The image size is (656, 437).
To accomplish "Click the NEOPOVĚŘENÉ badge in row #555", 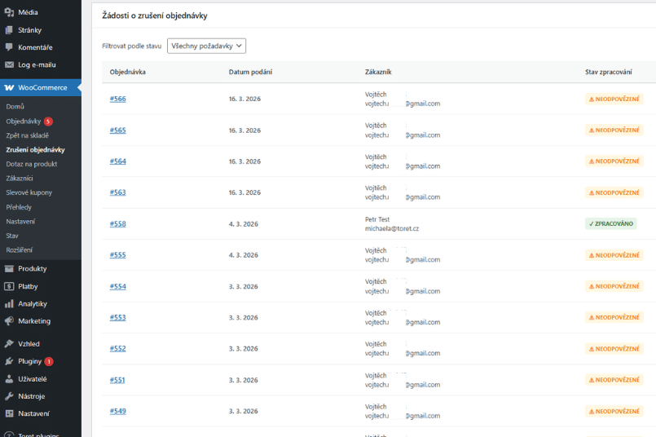I will pos(614,255).
